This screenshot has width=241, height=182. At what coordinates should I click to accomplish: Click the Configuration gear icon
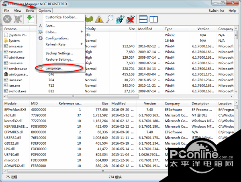tap(41, 38)
